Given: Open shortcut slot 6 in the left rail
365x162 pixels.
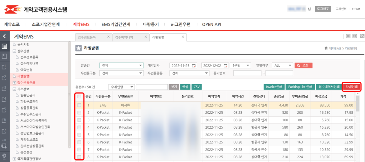Looking at the screenshot, I should click(x=4, y=121).
